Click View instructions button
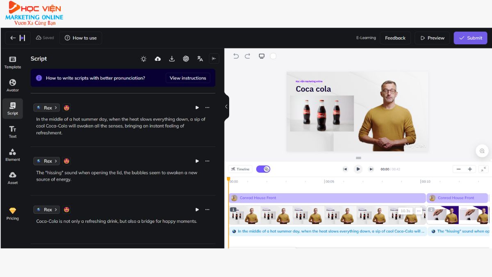 tap(188, 78)
